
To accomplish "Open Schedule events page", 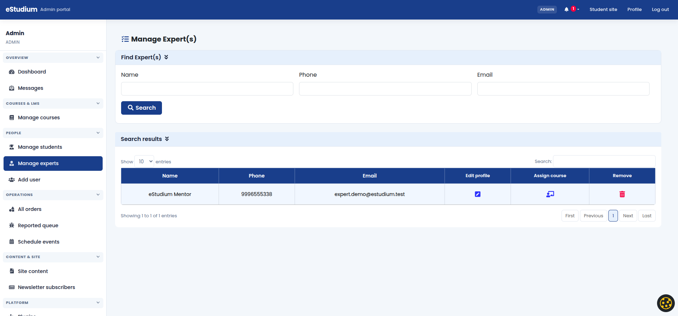I will [x=53, y=242].
